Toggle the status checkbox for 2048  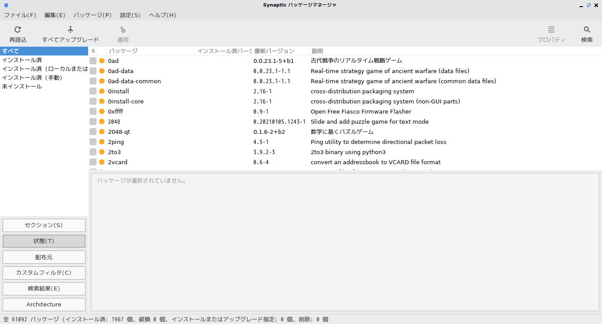click(93, 121)
